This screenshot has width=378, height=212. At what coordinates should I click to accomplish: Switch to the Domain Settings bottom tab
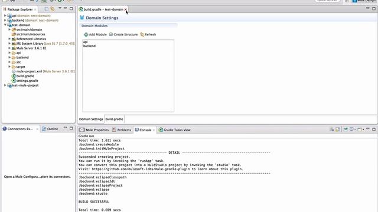(91, 119)
